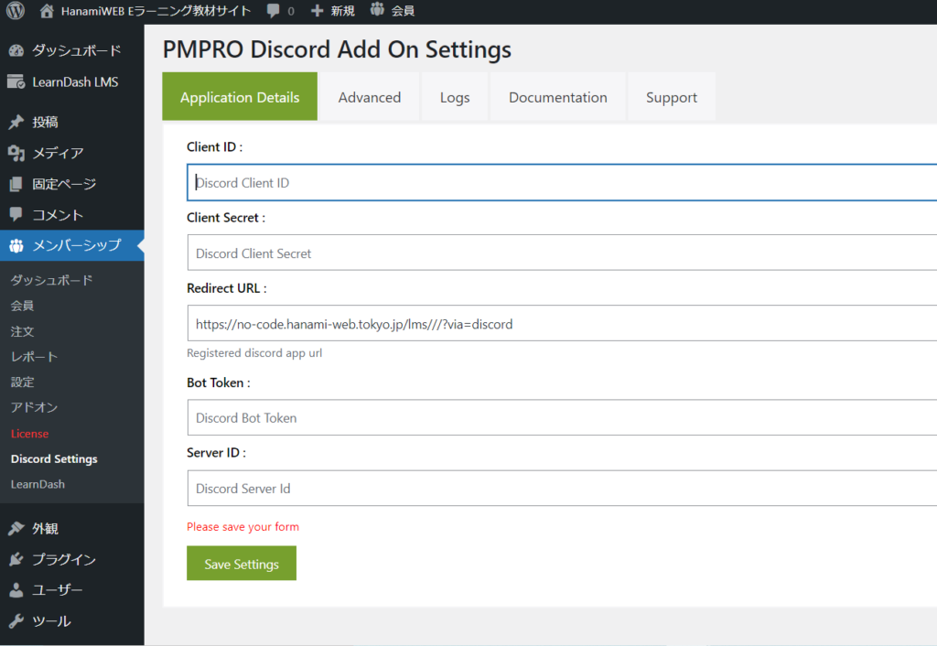The image size is (937, 646).
Task: Open the Documentation tab
Action: (557, 97)
